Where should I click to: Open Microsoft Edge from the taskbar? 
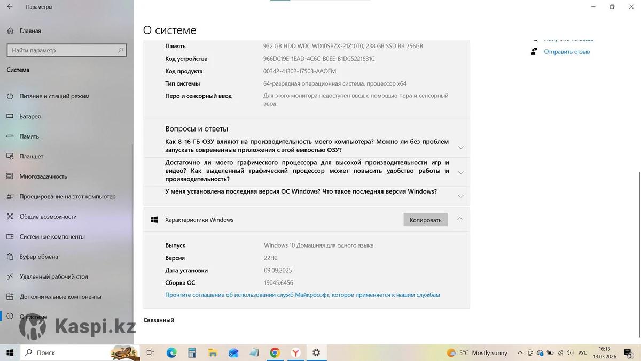pos(171,353)
